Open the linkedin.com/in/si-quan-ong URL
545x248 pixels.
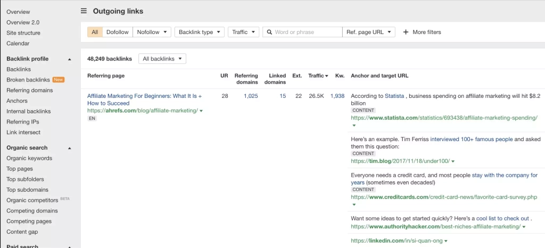[397, 241]
